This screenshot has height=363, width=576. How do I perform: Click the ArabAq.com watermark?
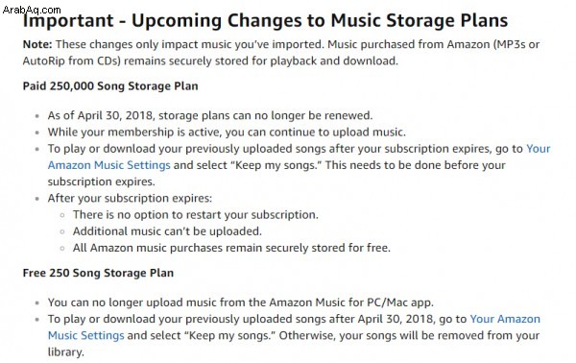32,10
